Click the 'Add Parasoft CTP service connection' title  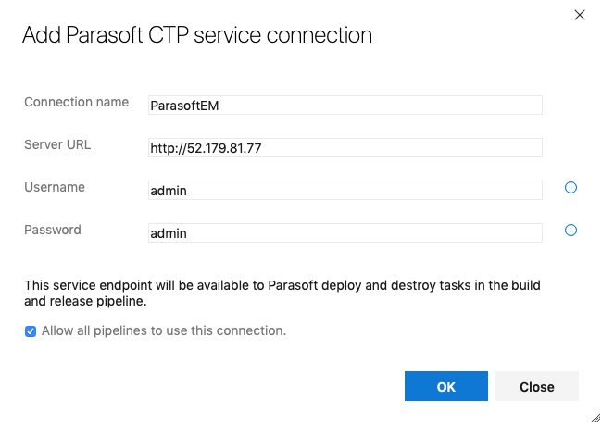coord(197,35)
